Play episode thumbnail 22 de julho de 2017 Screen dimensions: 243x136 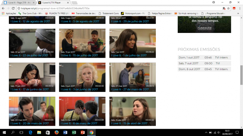[x=32, y=43]
